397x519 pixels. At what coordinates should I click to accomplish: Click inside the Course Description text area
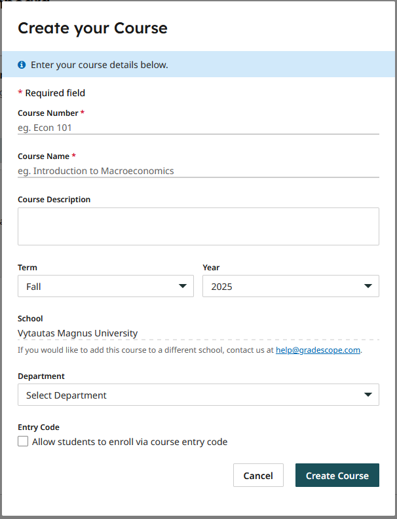(x=198, y=226)
